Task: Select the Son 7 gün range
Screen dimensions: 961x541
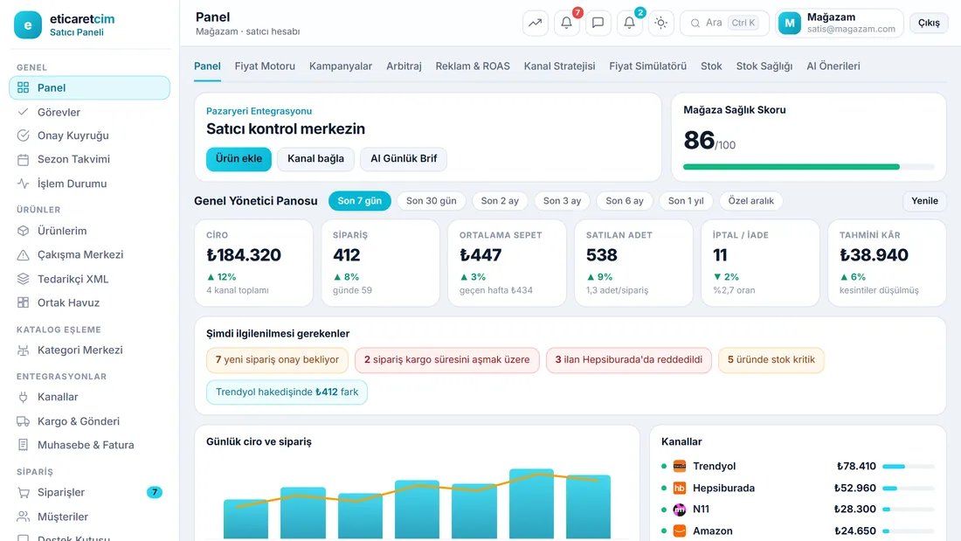Action: pyautogui.click(x=360, y=200)
